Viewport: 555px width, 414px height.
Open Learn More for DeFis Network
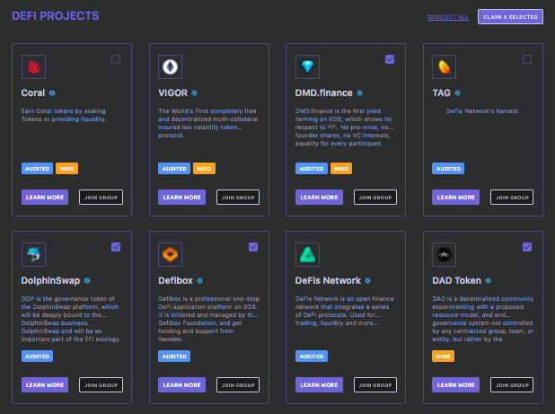click(320, 384)
